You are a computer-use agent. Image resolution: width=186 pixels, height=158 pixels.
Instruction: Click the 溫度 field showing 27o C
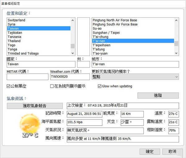coord(174,114)
